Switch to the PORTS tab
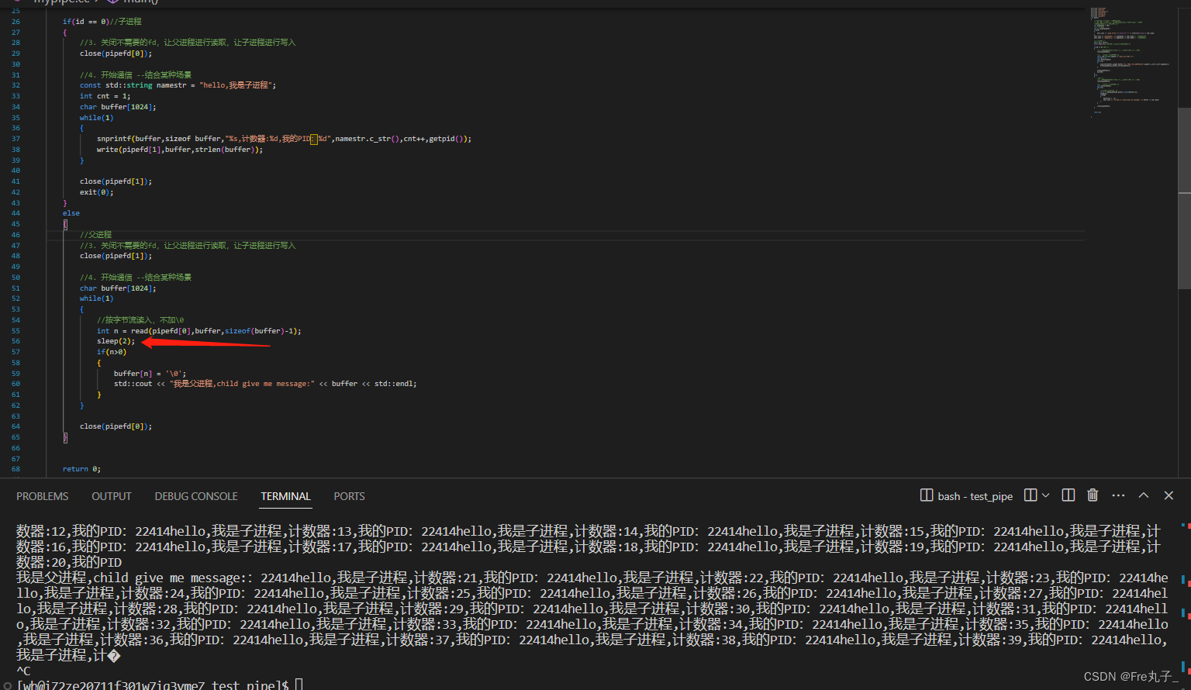The width and height of the screenshot is (1191, 690). click(x=349, y=496)
